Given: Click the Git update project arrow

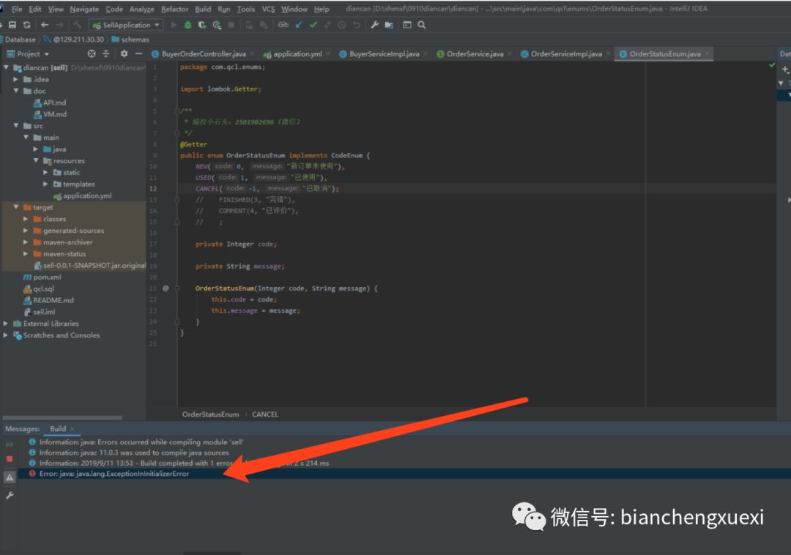Looking at the screenshot, I should [x=299, y=25].
